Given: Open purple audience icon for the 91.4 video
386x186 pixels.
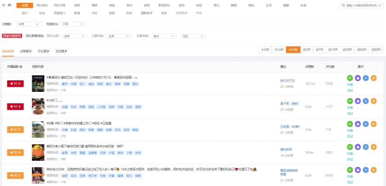Looking at the screenshot, I should pyautogui.click(x=358, y=101).
